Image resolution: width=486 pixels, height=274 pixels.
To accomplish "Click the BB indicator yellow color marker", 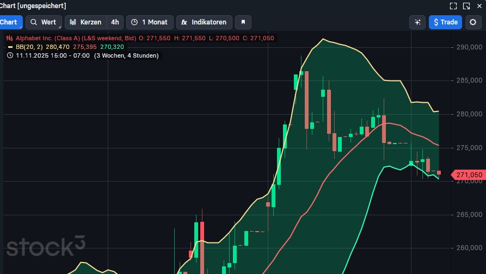I will (x=10, y=47).
